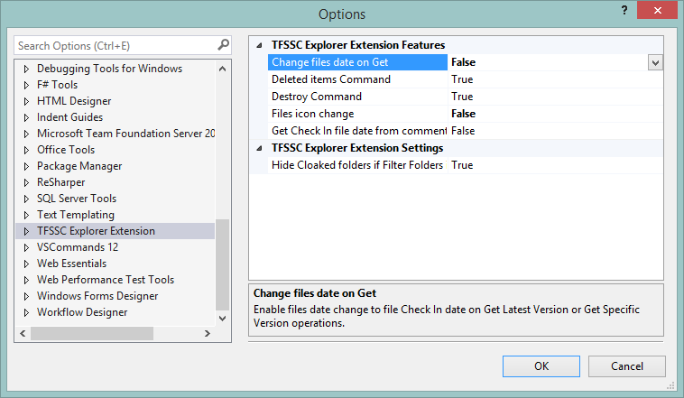Click True value of Deleted items Command
Image resolution: width=684 pixels, height=398 pixels.
(x=462, y=79)
